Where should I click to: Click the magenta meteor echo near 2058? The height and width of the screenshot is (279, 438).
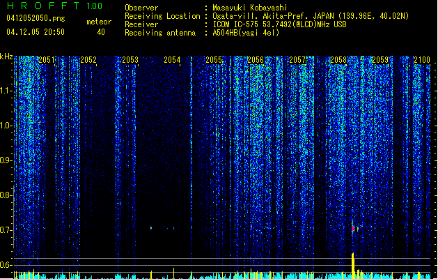(353, 229)
